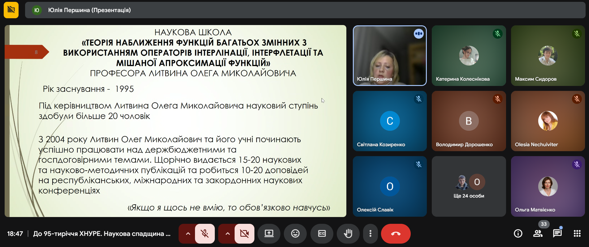Select Ольга Матвієнко's video tile
Image resolution: width=589 pixels, height=247 pixels.
point(548,186)
